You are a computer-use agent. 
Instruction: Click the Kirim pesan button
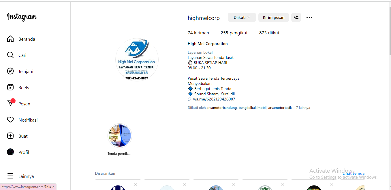(274, 17)
